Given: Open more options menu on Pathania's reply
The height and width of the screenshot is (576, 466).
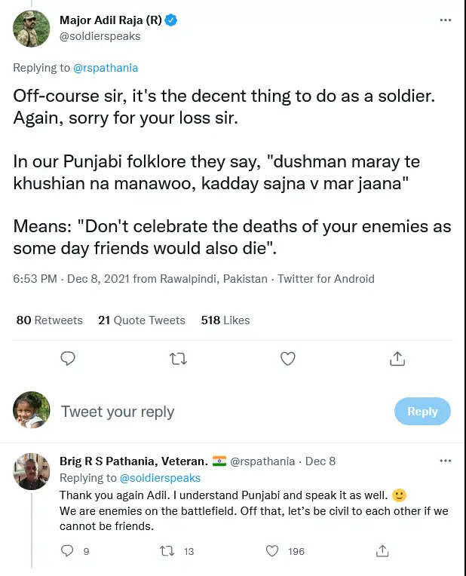Looking at the screenshot, I should pyautogui.click(x=445, y=461).
